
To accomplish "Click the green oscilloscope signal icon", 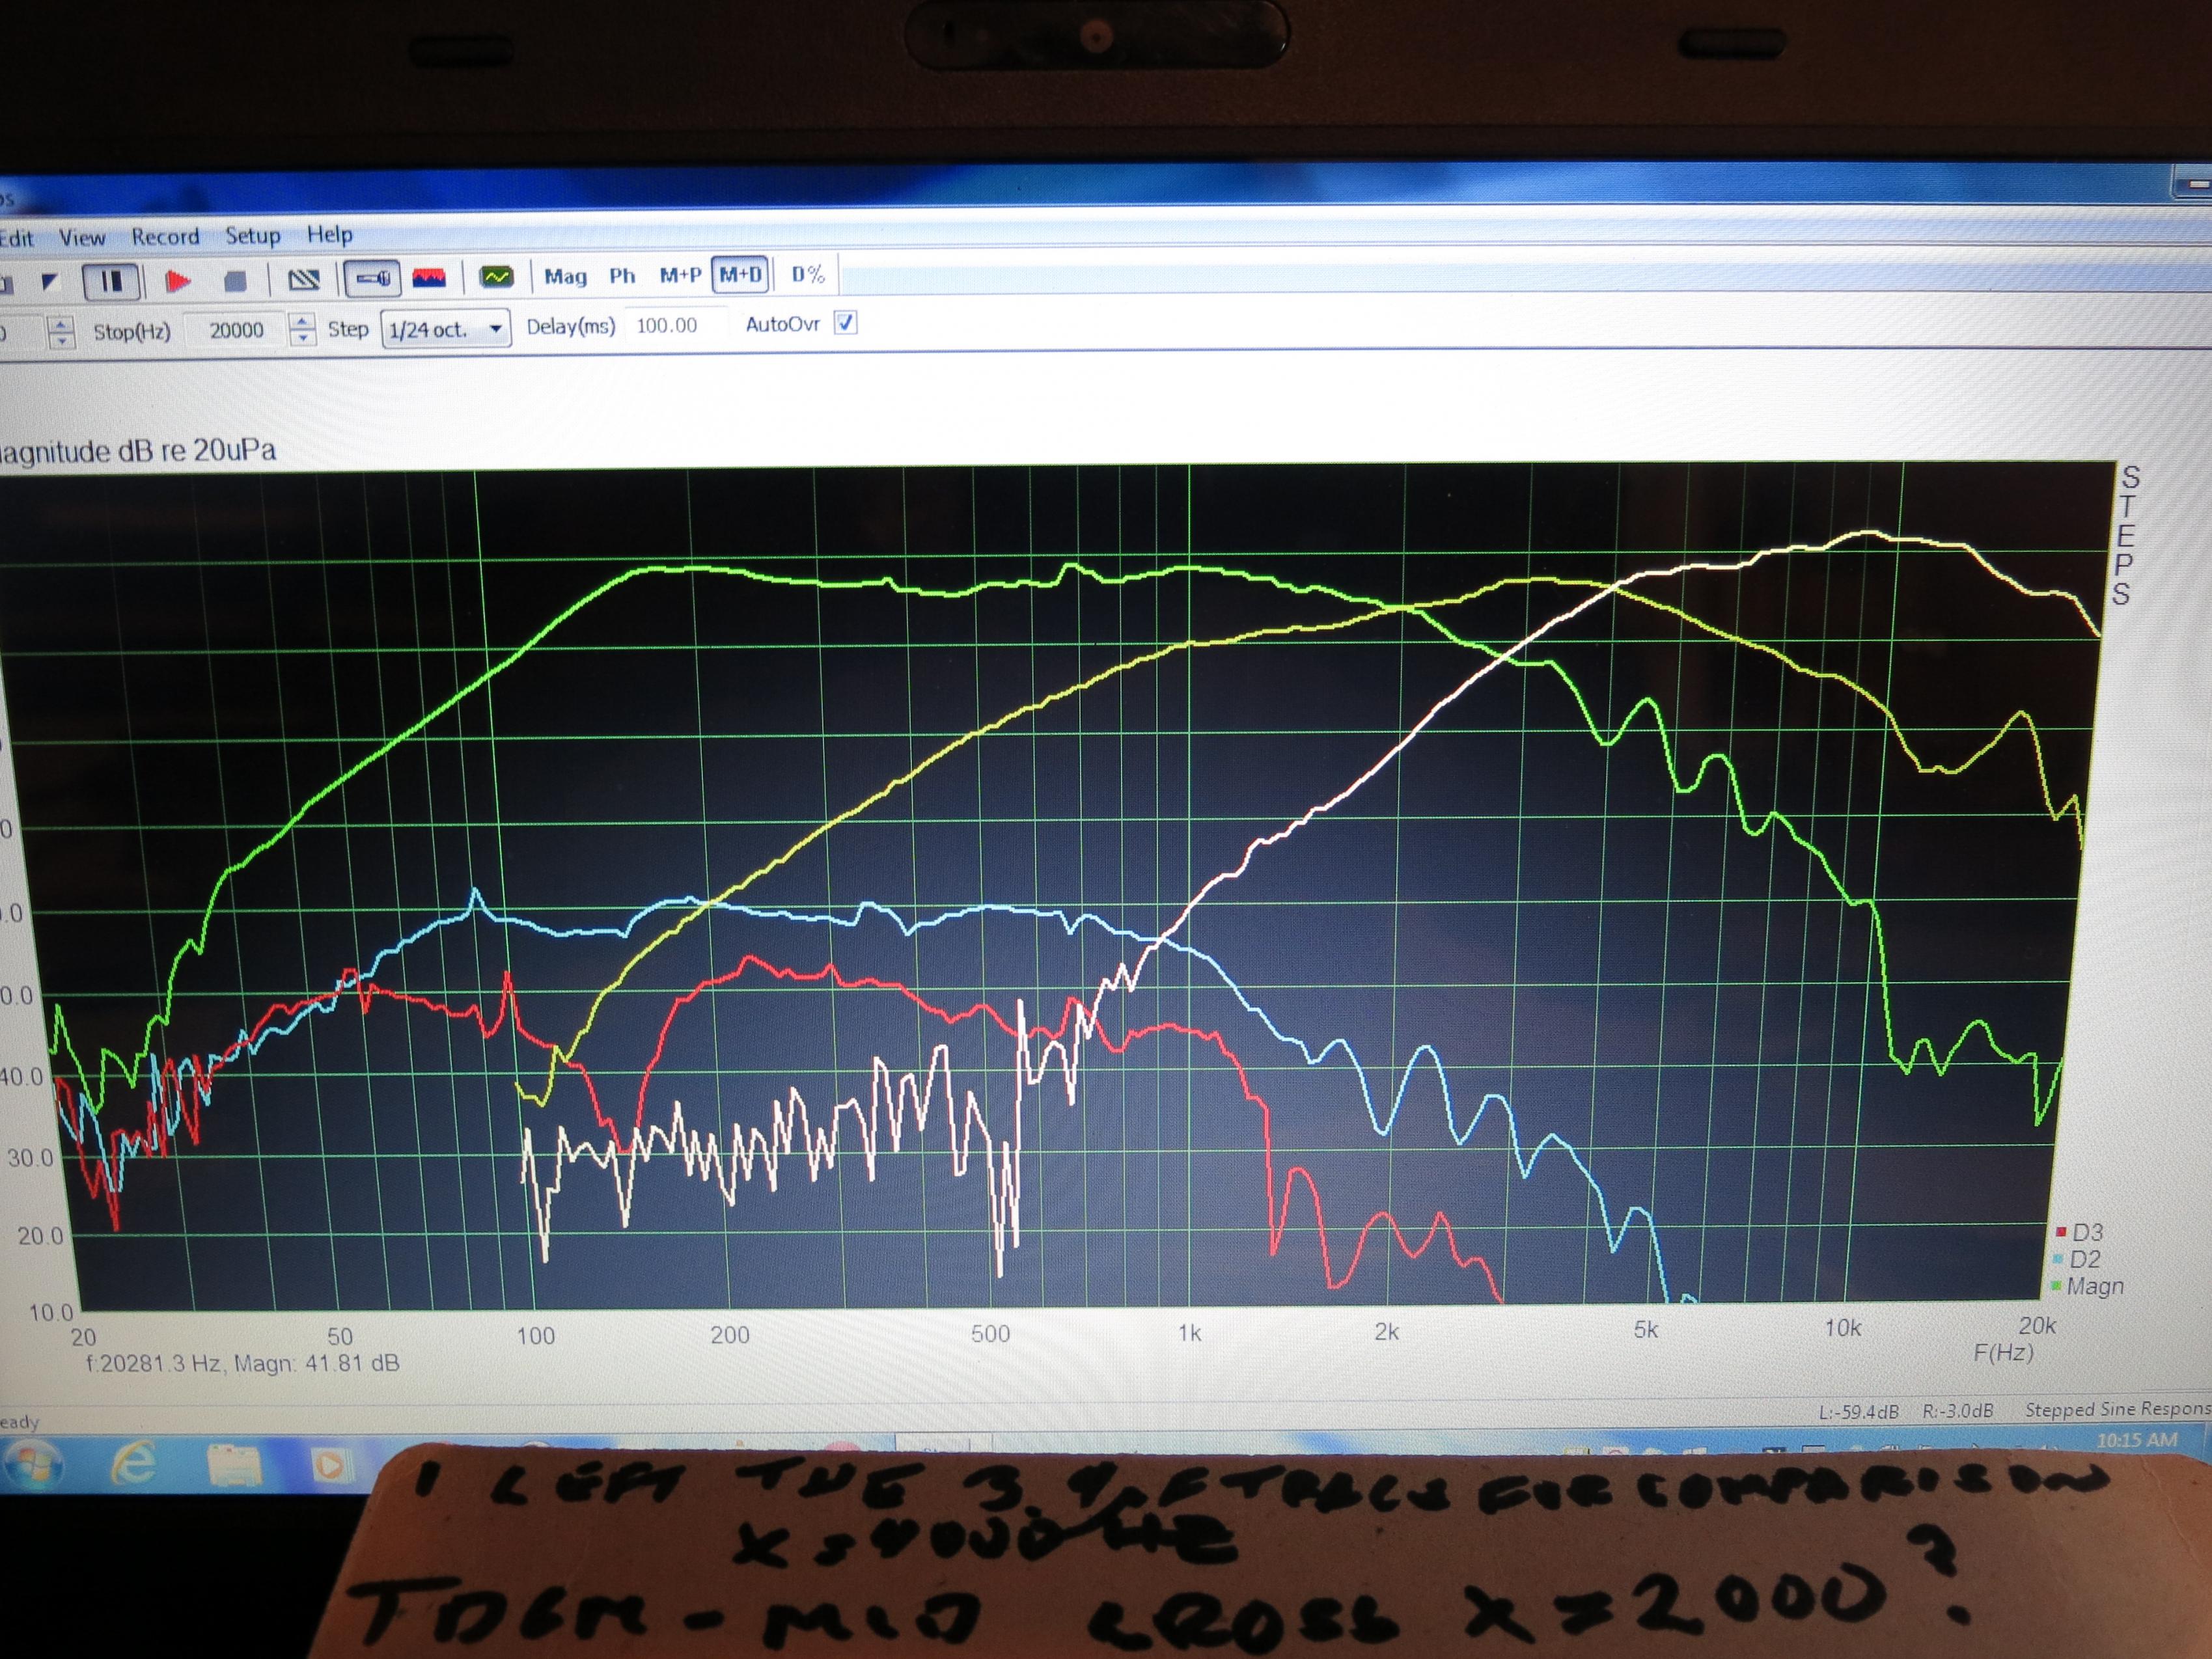I will point(496,277).
